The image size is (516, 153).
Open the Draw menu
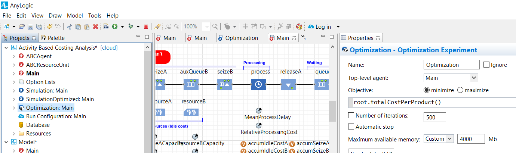(55, 16)
